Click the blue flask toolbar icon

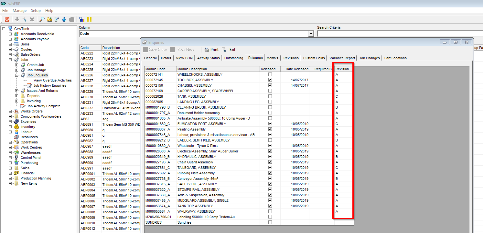(x=64, y=19)
